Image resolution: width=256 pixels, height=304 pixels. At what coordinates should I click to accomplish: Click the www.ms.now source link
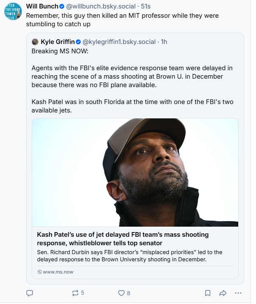[58, 272]
